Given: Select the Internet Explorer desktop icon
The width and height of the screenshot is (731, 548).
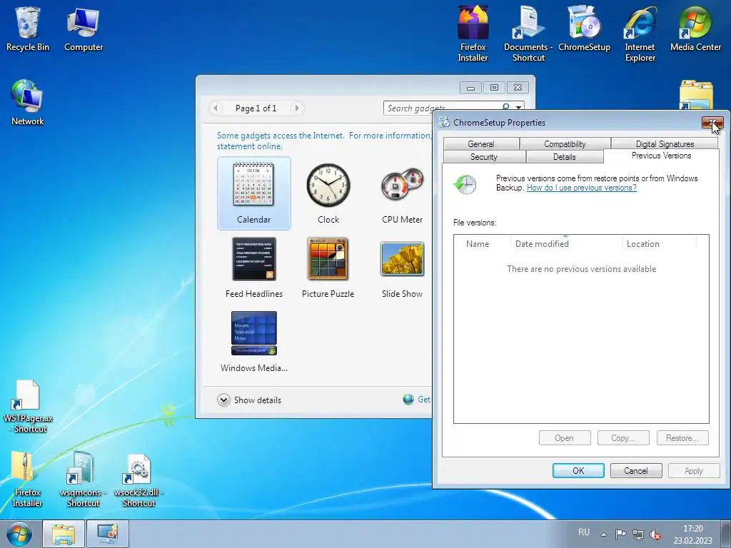Looking at the screenshot, I should (x=640, y=33).
